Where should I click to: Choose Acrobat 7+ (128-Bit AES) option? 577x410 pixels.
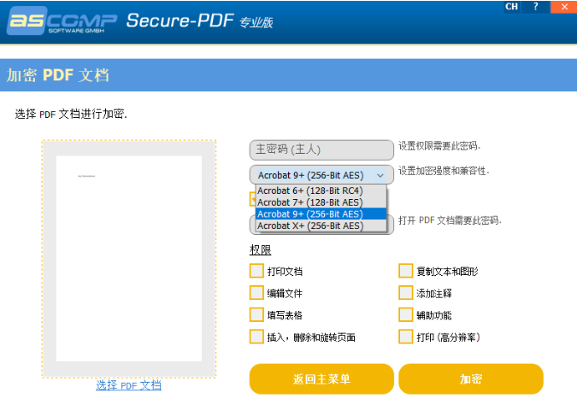[x=309, y=202]
